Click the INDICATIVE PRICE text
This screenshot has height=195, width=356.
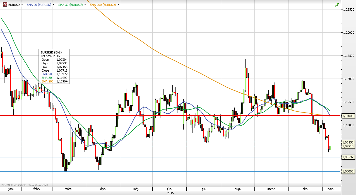coord(13,185)
